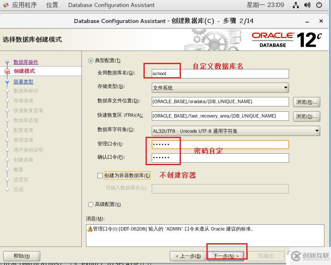Open the network status icon
The width and height of the screenshot is (331, 265).
(296, 5)
